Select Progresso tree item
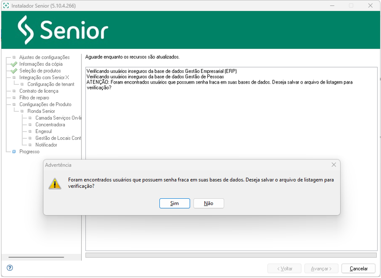Screen dimensions: 381x278 tap(29, 152)
